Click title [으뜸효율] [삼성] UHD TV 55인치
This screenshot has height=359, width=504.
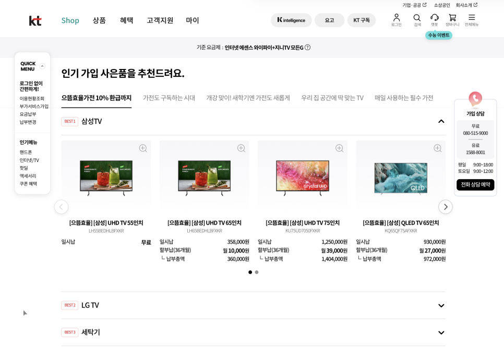point(106,223)
